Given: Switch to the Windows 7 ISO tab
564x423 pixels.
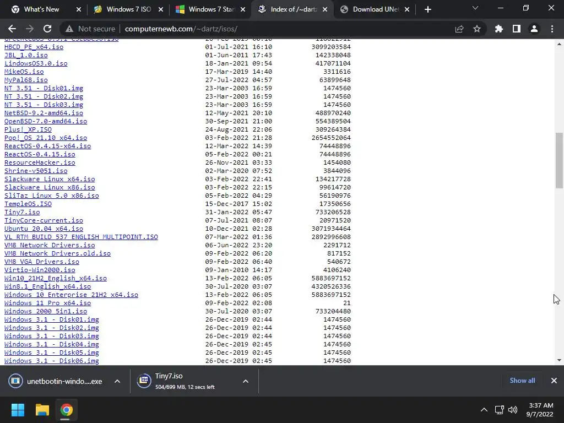Looking at the screenshot, I should point(124,9).
